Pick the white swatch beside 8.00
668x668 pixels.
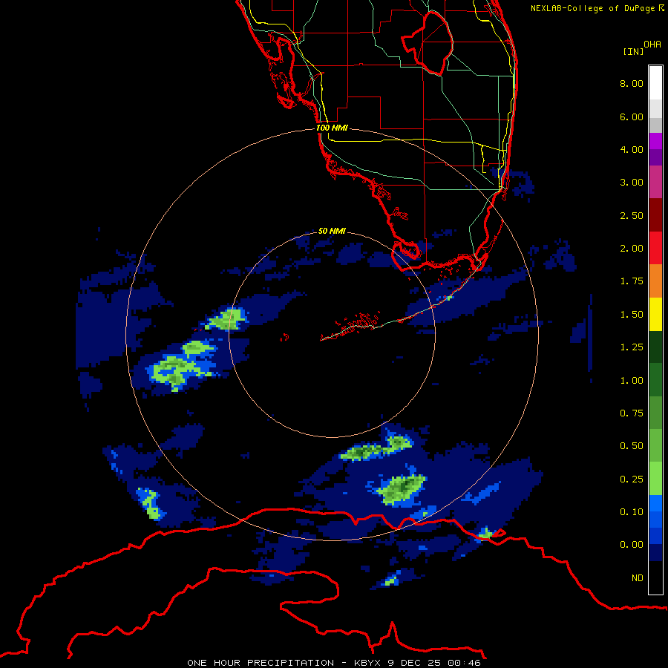pyautogui.click(x=655, y=83)
